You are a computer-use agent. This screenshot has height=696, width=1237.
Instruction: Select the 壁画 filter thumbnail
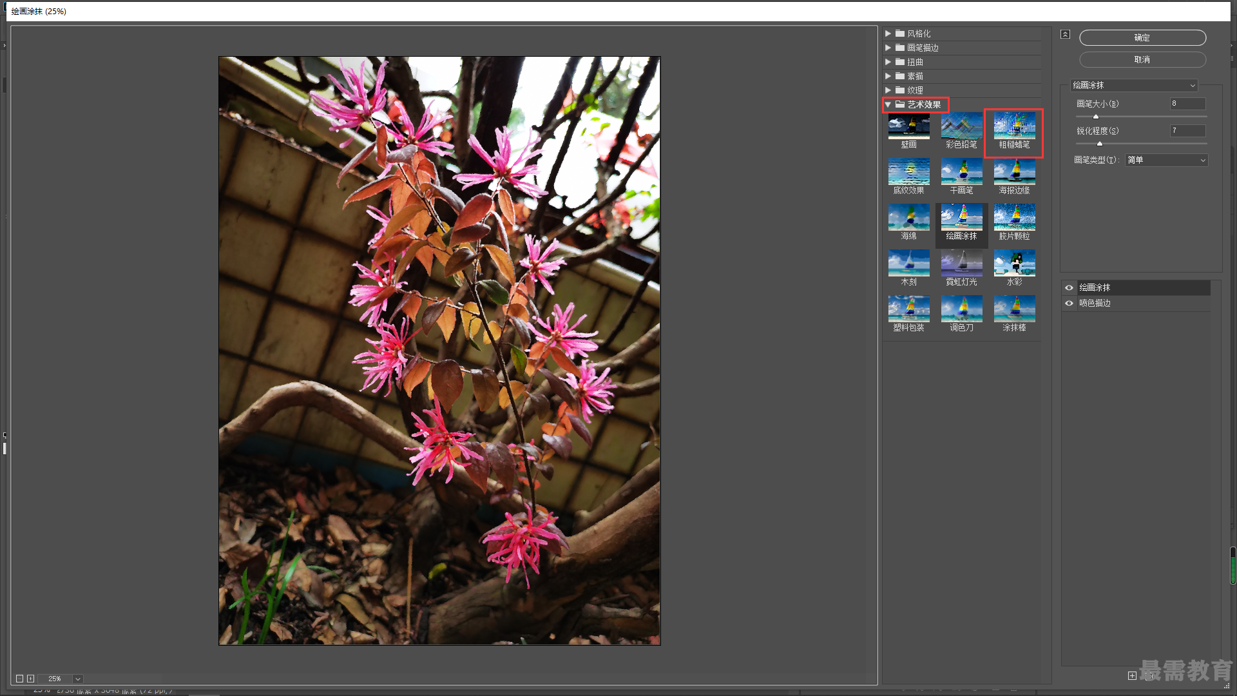pos(908,126)
